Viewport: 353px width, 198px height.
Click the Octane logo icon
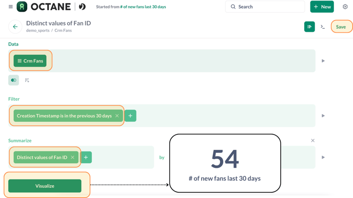coord(22,7)
